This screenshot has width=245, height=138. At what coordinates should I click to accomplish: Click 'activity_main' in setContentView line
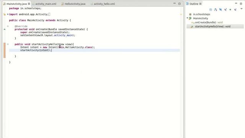tap(63, 35)
